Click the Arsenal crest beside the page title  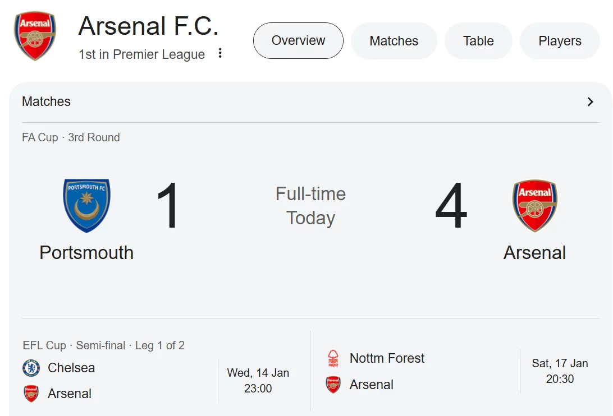click(x=35, y=36)
